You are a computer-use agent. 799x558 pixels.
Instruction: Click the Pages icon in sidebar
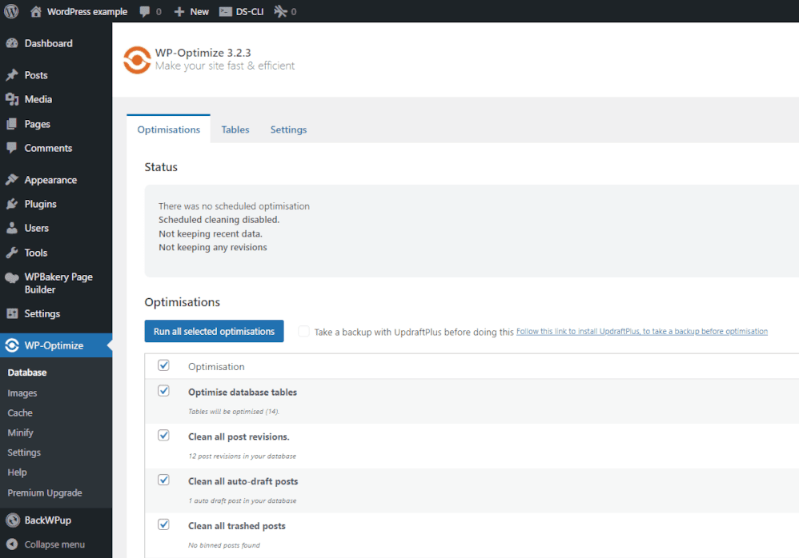(12, 124)
